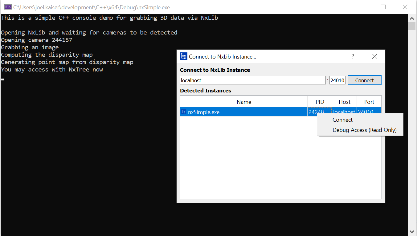Sort instances by the Name column header

click(x=244, y=102)
